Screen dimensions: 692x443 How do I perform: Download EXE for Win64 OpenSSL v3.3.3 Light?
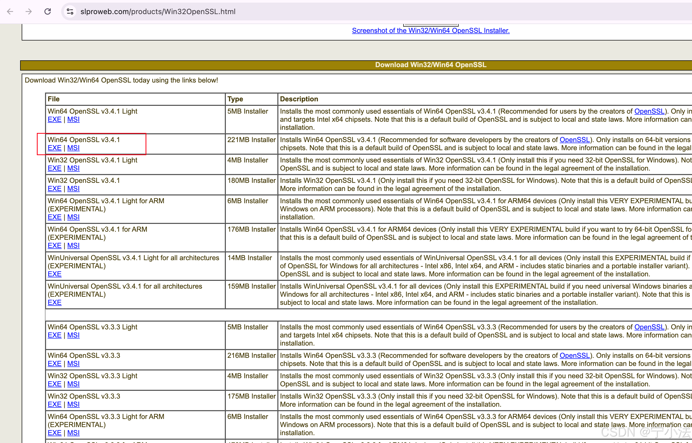pyautogui.click(x=54, y=335)
